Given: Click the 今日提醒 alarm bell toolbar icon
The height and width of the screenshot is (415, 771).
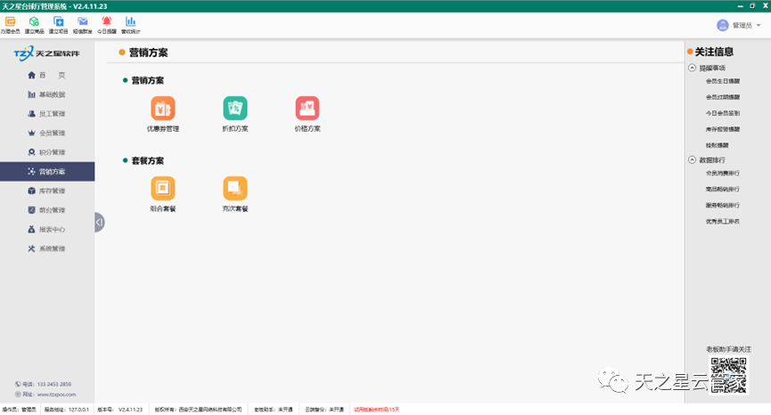Looking at the screenshot, I should pyautogui.click(x=107, y=22).
